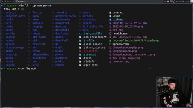Click the remote directory name
The height and width of the screenshot is (108, 193).
pos(60,65)
